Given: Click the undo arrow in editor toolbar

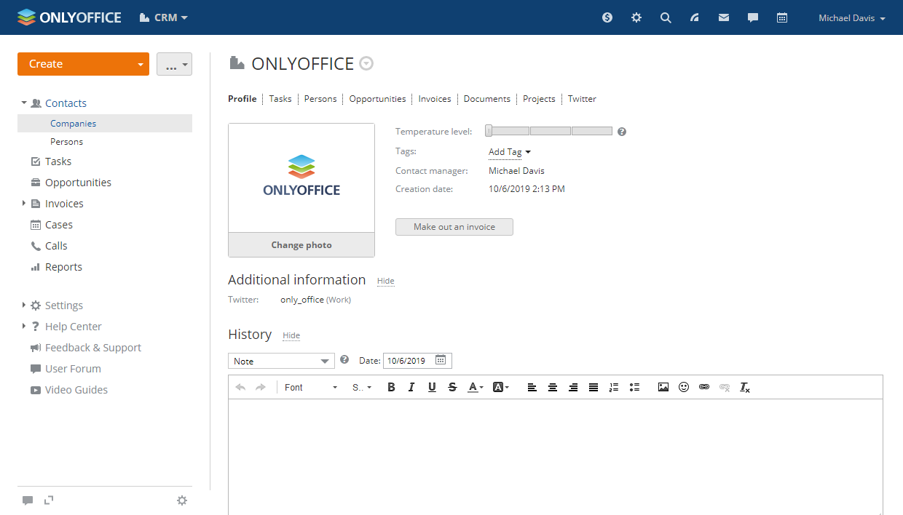Looking at the screenshot, I should (240, 388).
